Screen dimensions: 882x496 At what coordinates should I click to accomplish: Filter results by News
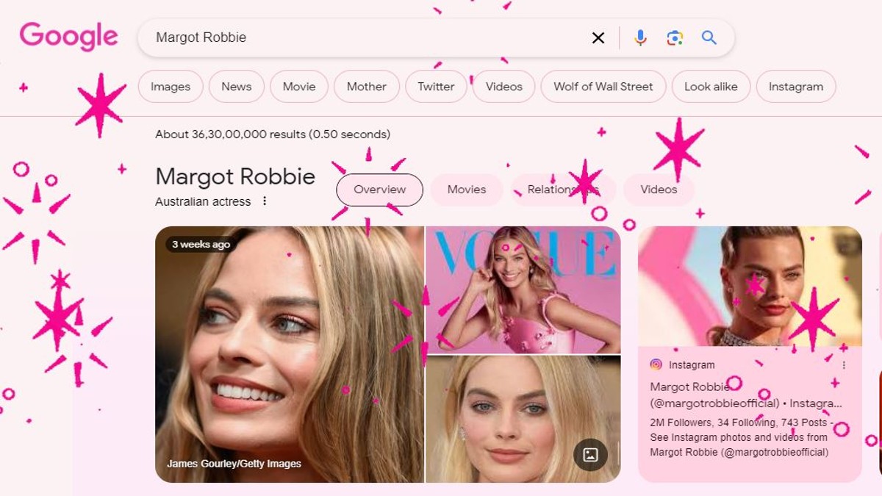tap(236, 86)
